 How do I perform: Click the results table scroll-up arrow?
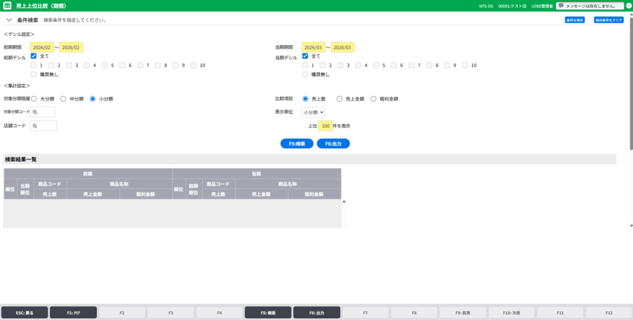click(x=344, y=201)
